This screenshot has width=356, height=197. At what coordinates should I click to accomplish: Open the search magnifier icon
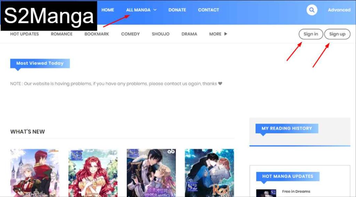click(x=312, y=10)
